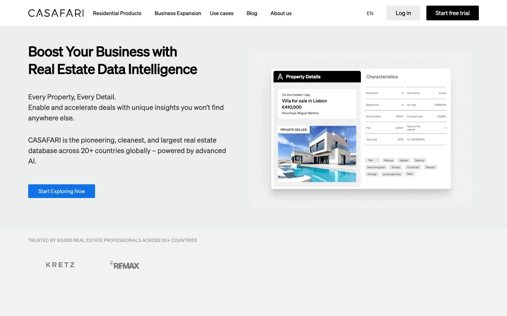Click the Furnished tag
The image size is (507, 316).
(413, 167)
